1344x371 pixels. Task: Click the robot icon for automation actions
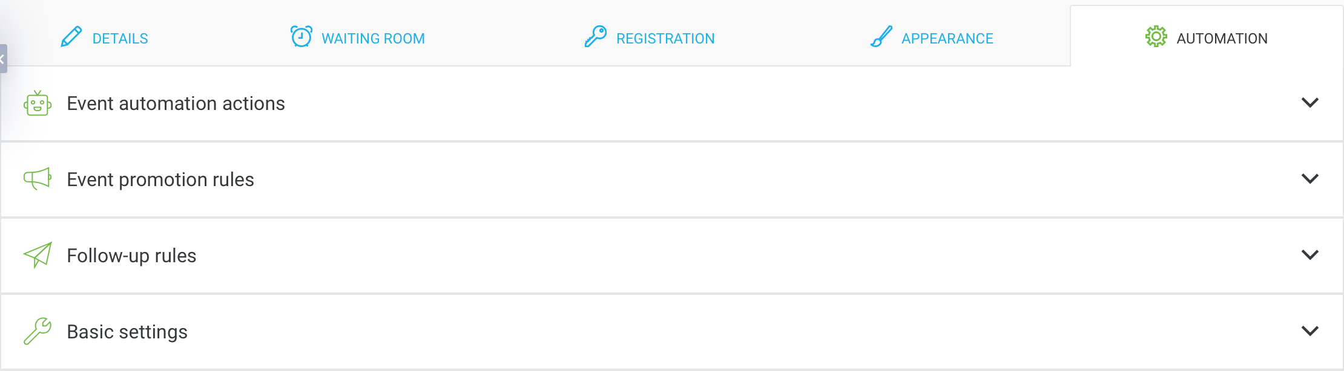tap(38, 103)
